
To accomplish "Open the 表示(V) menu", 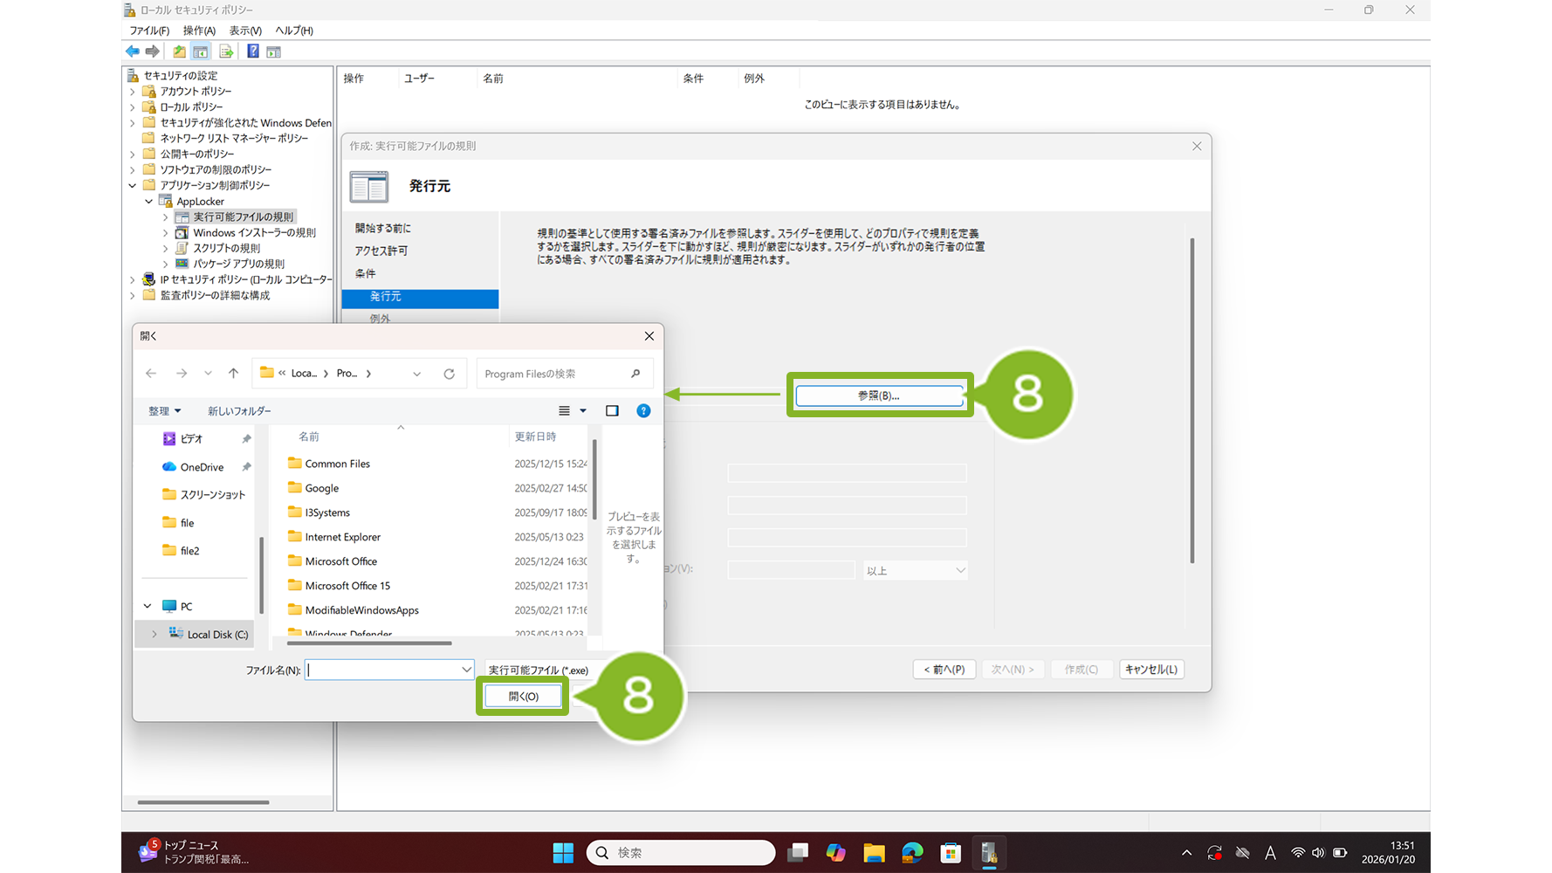I will click(x=245, y=31).
